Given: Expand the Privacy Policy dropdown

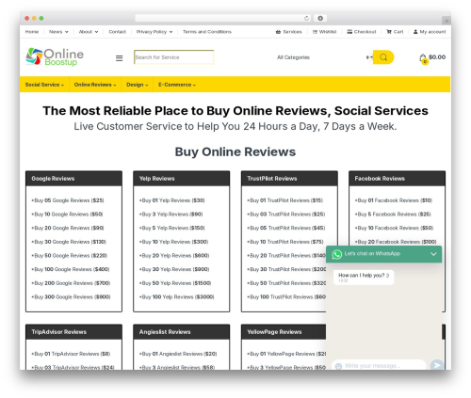Looking at the screenshot, I should pyautogui.click(x=154, y=32).
